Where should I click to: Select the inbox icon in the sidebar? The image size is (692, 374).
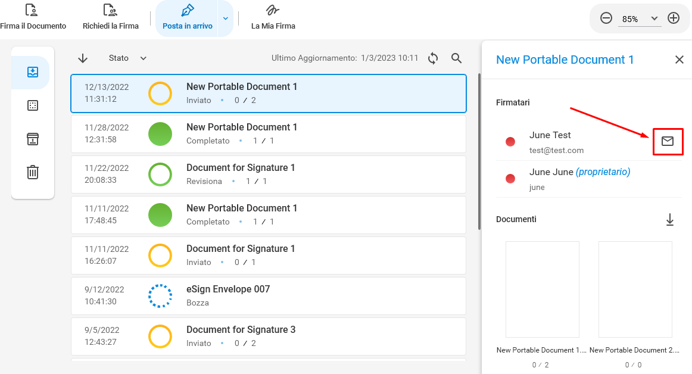click(33, 72)
